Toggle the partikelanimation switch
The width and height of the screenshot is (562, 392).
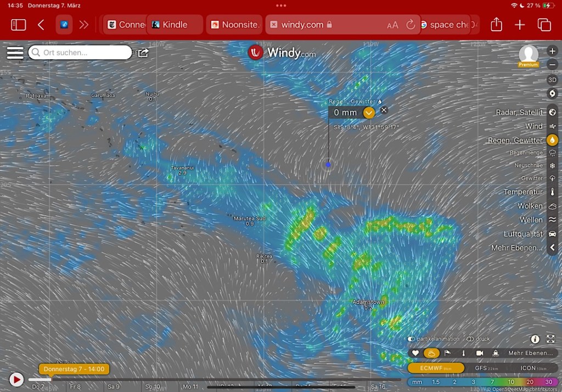coord(412,339)
